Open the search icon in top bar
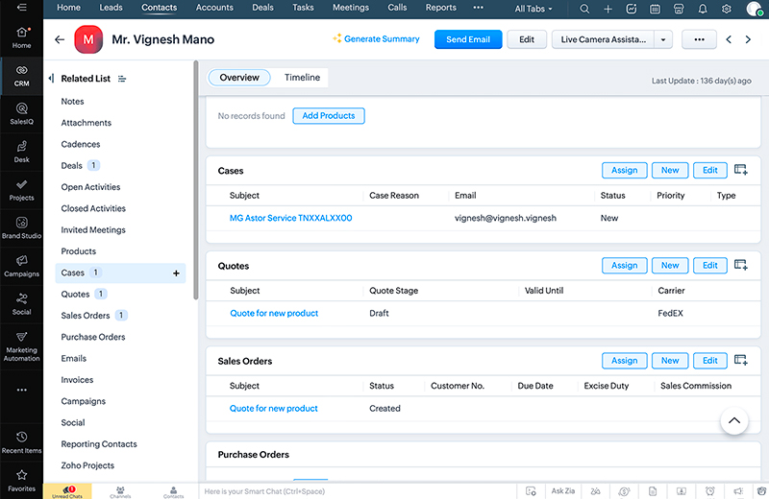769x499 pixels. pyautogui.click(x=584, y=9)
